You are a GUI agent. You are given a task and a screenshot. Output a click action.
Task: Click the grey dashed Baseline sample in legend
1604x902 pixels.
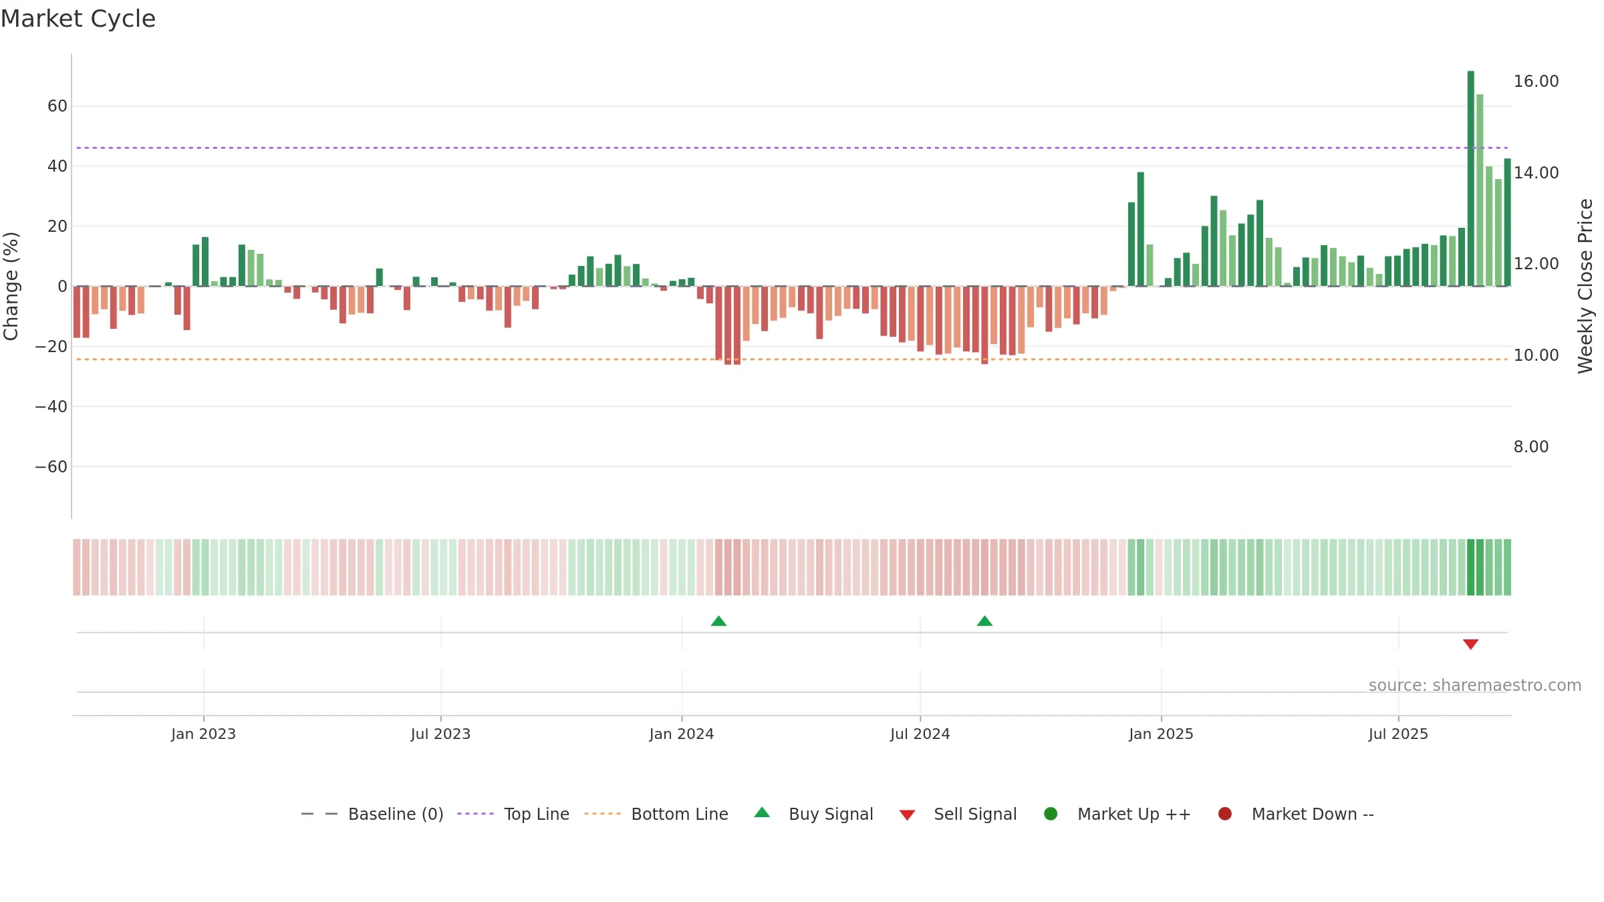pos(319,814)
